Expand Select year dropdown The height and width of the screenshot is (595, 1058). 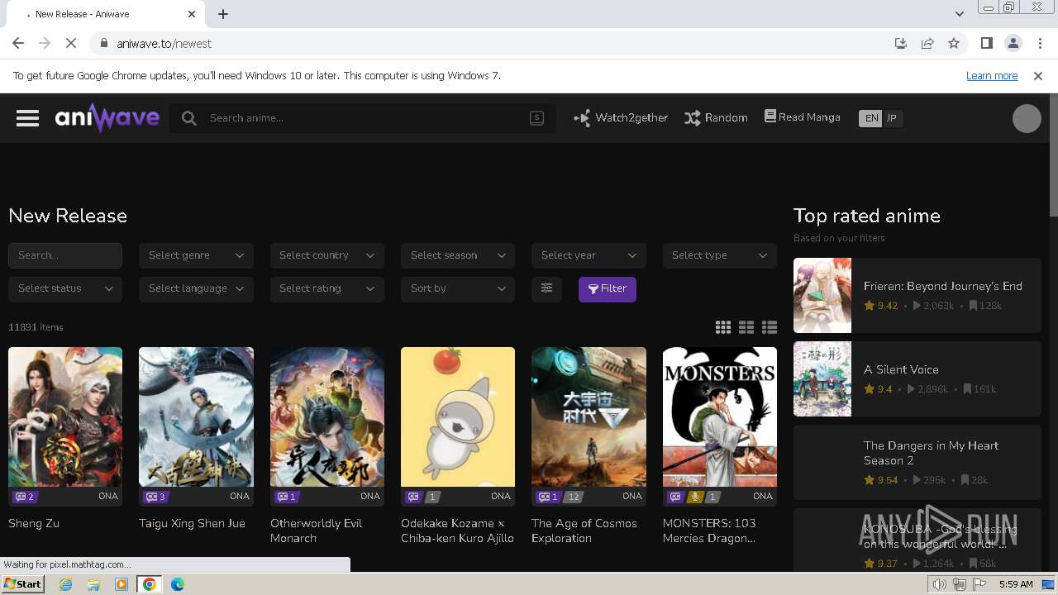click(x=589, y=255)
